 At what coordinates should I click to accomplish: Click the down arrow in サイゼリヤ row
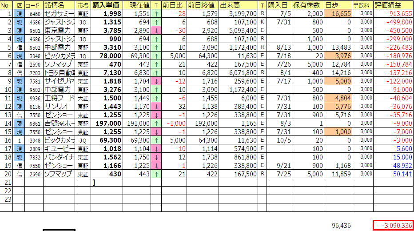click(156, 81)
